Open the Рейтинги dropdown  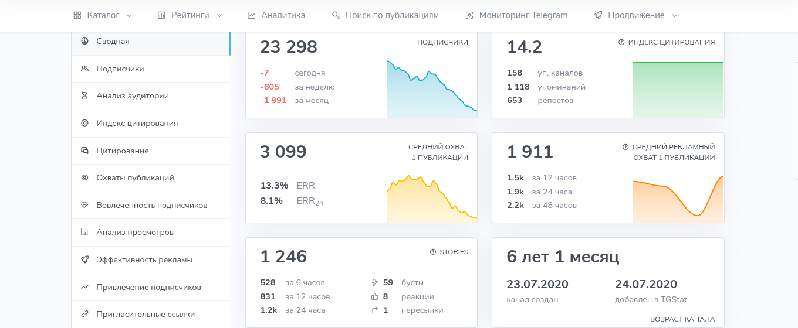click(190, 15)
